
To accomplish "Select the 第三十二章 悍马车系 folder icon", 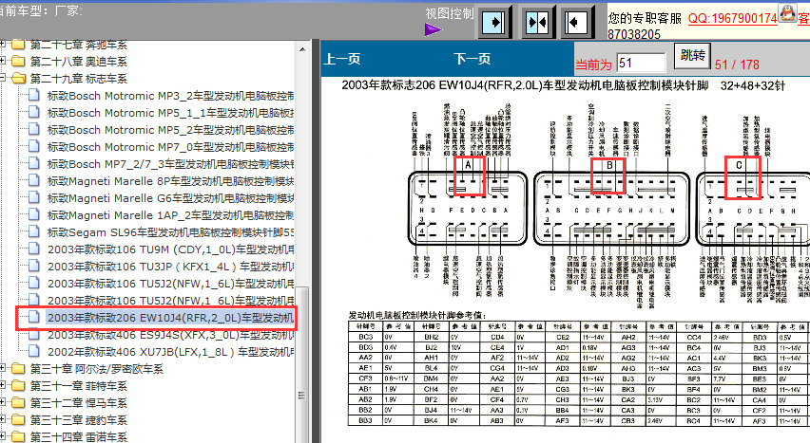I will pos(18,403).
